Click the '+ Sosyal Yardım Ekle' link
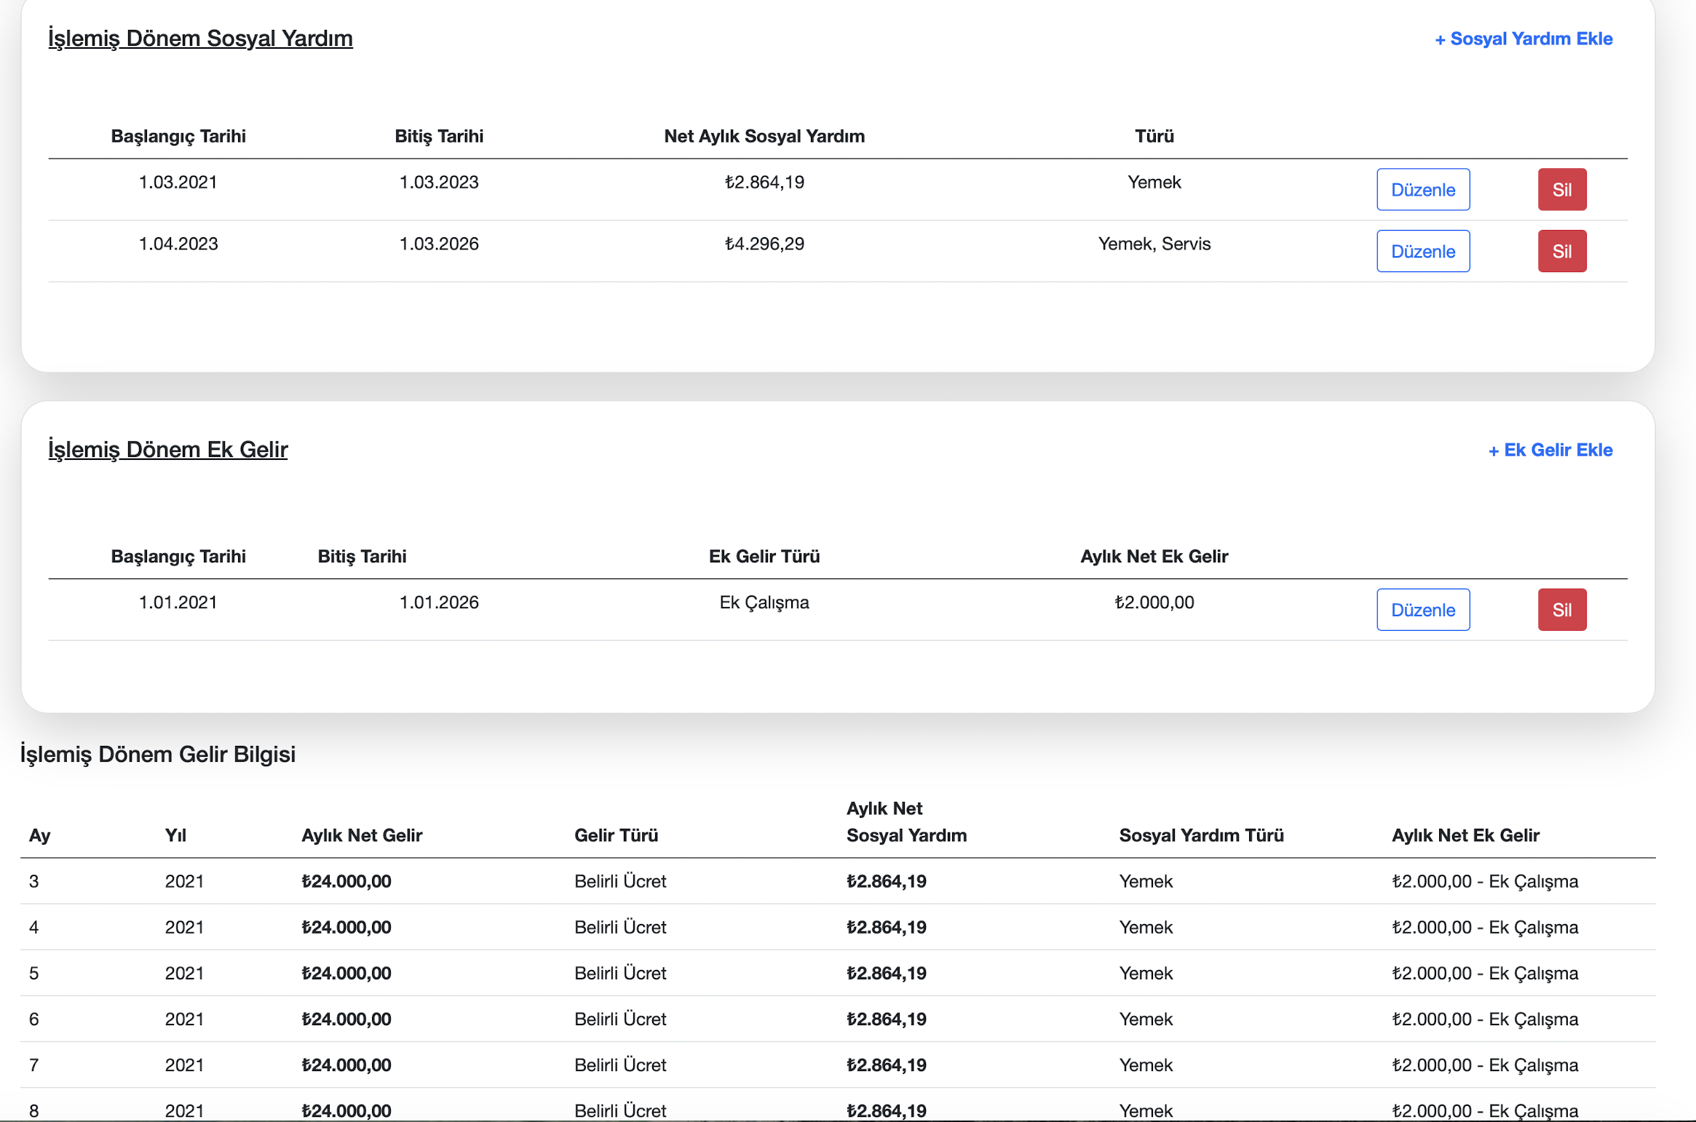Image resolution: width=1696 pixels, height=1122 pixels. coord(1523,39)
